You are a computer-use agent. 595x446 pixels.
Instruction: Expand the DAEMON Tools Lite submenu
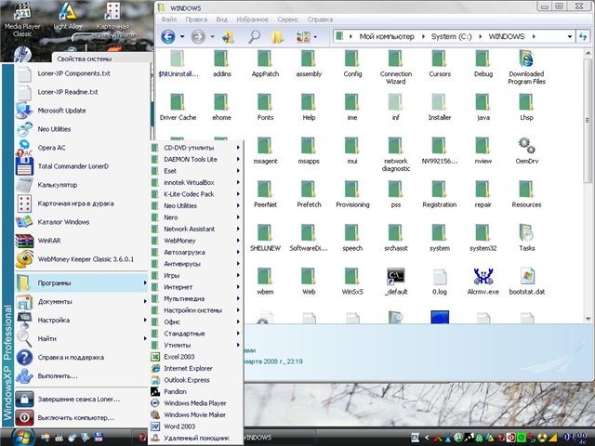[x=196, y=159]
